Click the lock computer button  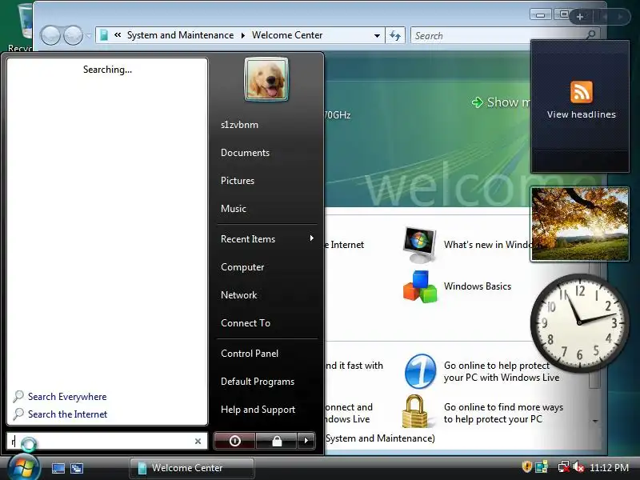277,441
